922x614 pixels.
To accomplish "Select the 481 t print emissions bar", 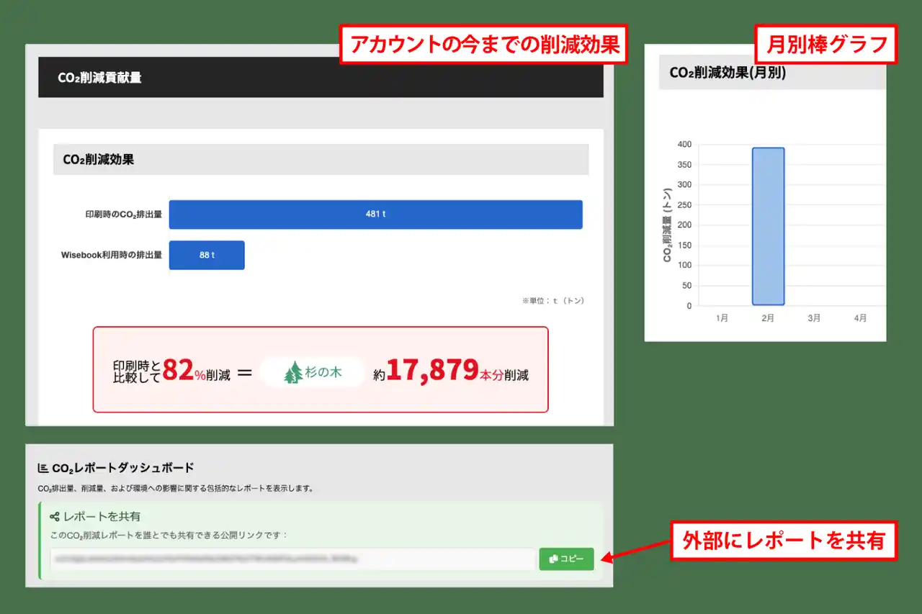I will pyautogui.click(x=375, y=215).
